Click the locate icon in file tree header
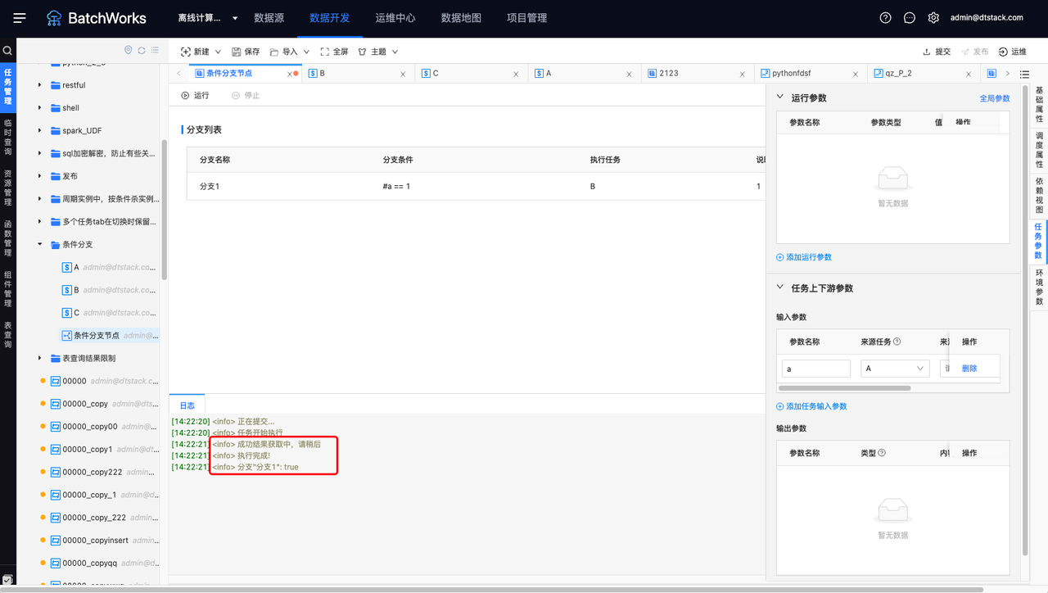Viewport: 1048px width, 593px height. [x=128, y=51]
